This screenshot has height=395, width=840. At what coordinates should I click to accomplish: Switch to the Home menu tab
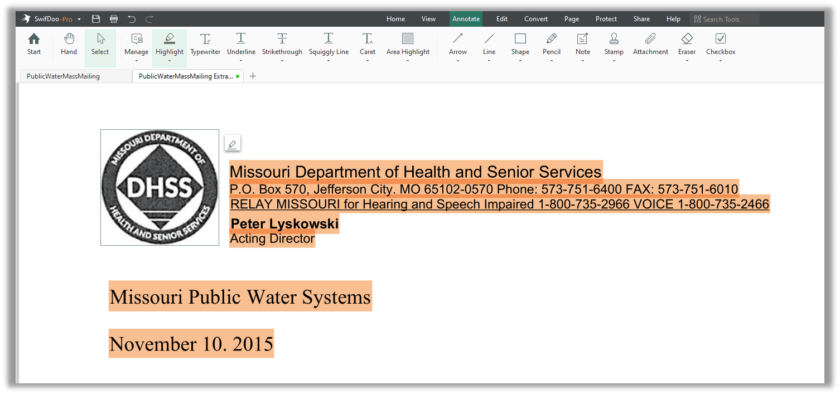coord(396,19)
